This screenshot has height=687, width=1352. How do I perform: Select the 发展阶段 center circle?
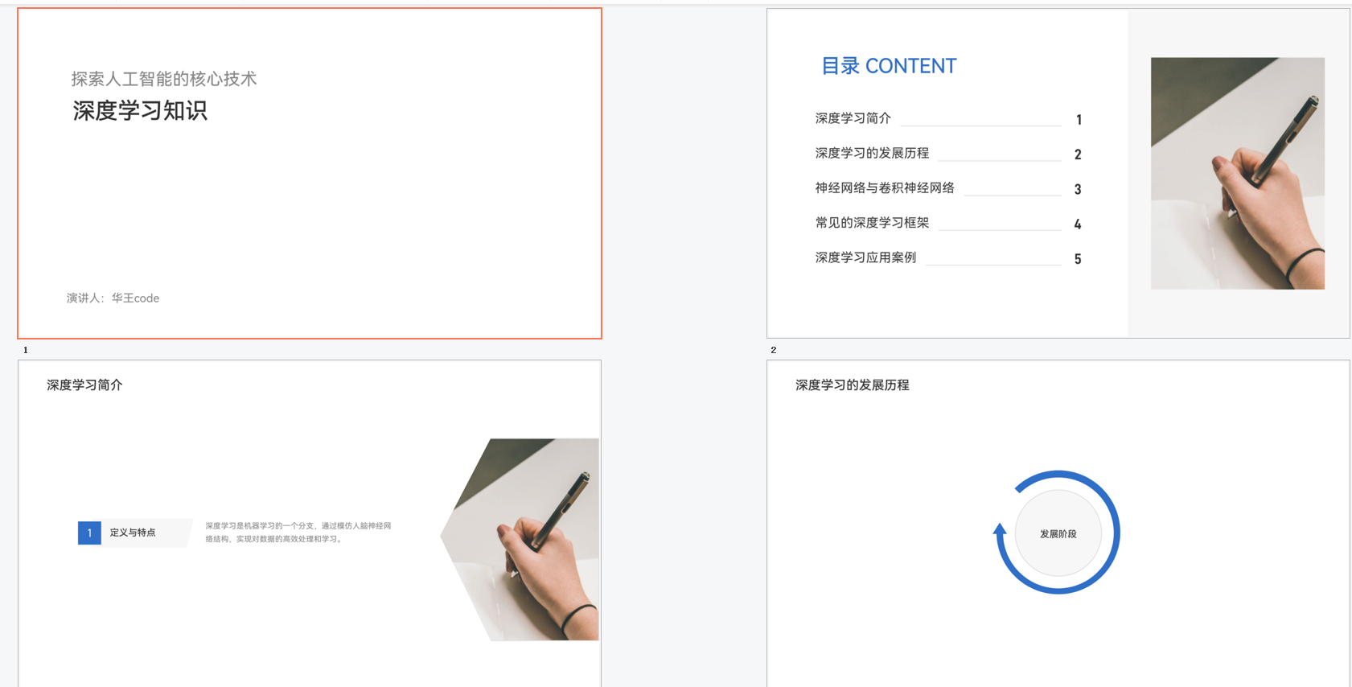(1058, 533)
